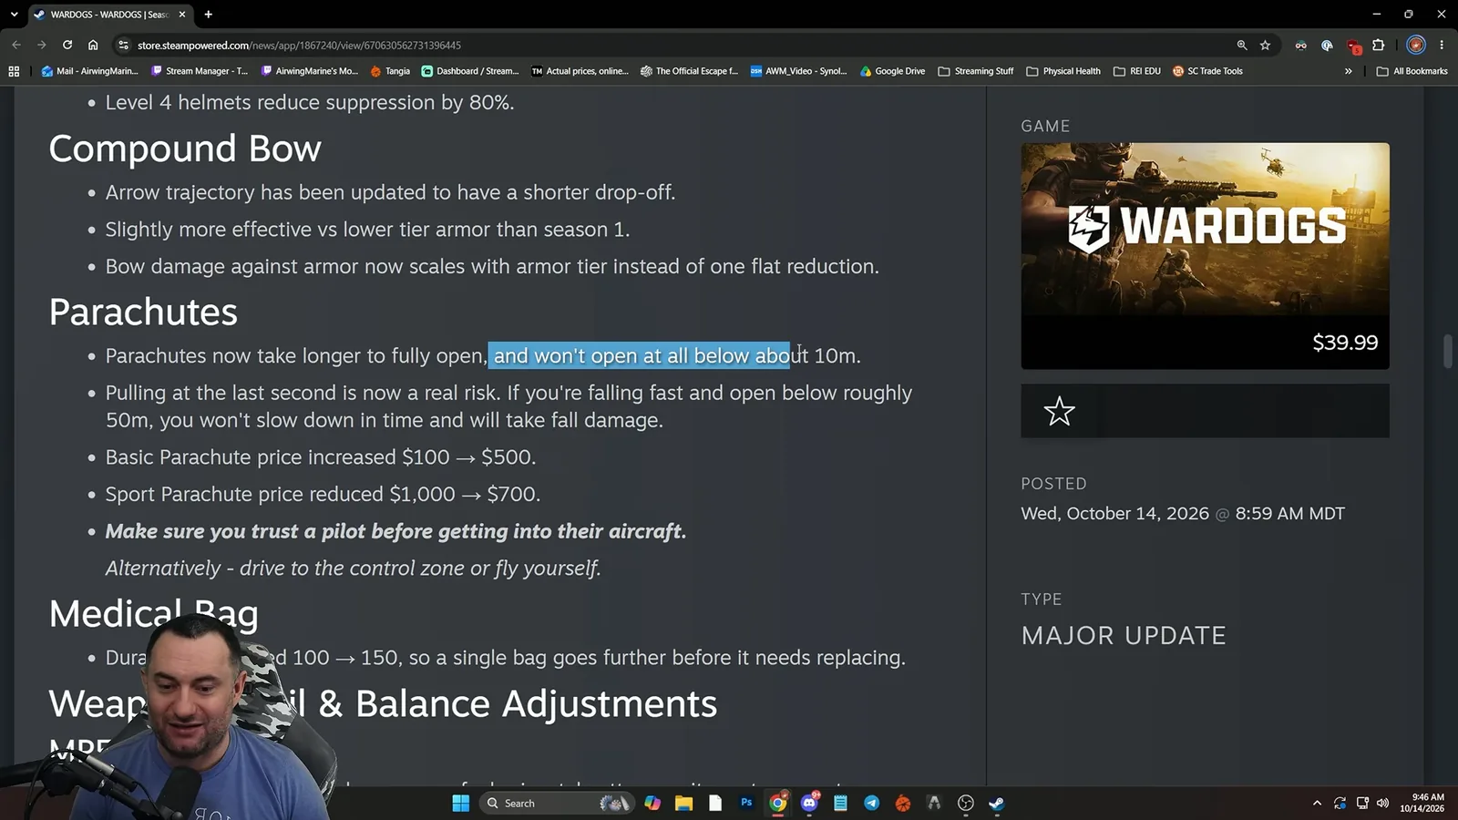Image resolution: width=1458 pixels, height=820 pixels.
Task: Open Chrome's three-dot menu
Action: coord(1442,45)
